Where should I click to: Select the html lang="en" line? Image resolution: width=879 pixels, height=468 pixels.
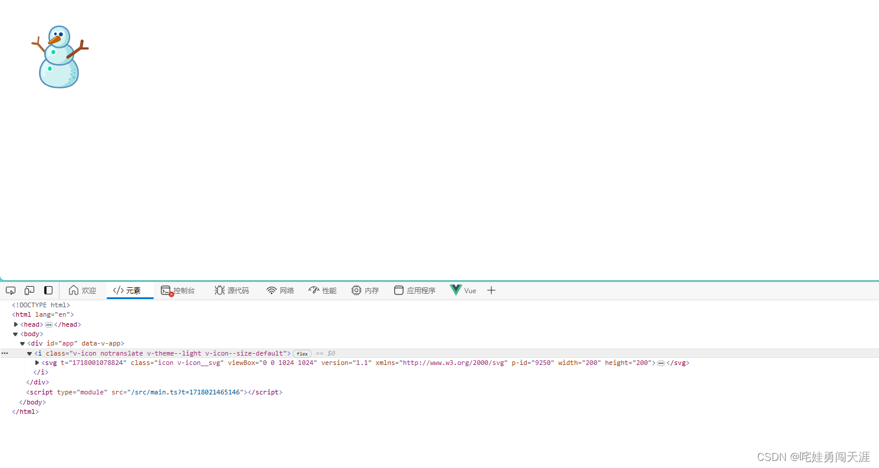[43, 314]
